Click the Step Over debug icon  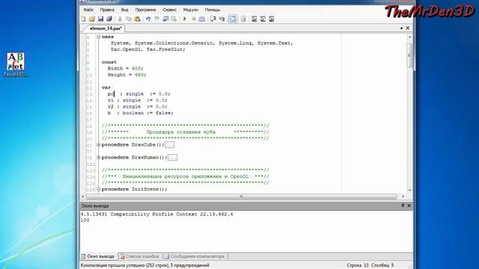(213, 19)
